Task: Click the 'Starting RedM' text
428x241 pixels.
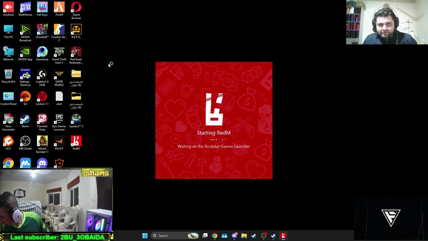Action: (x=214, y=133)
